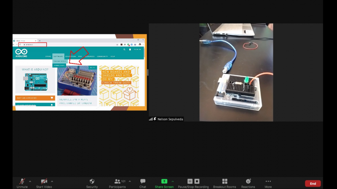The height and width of the screenshot is (189, 337).
Task: Click the green Share Screen icon
Action: [164, 181]
